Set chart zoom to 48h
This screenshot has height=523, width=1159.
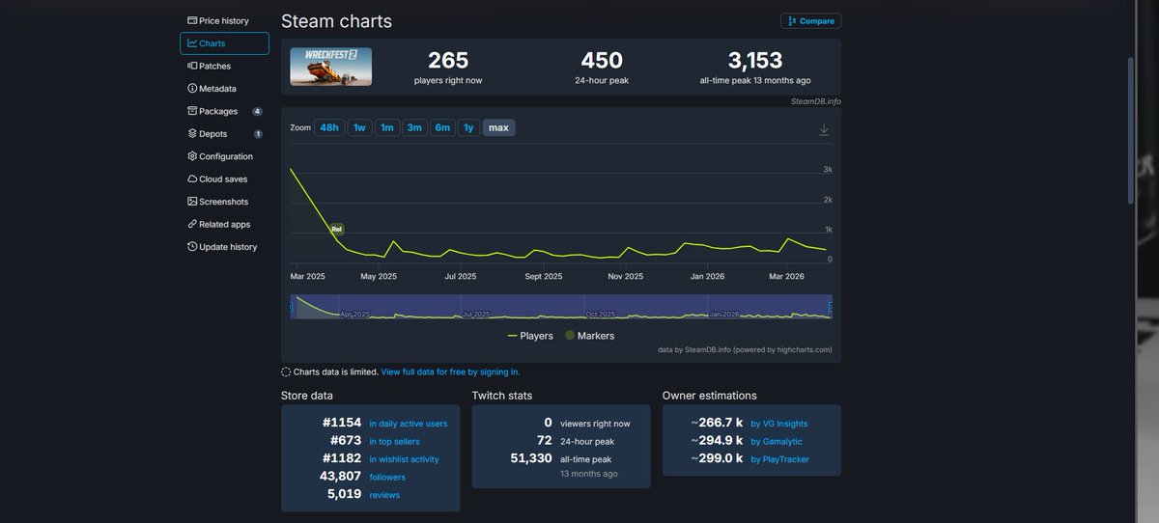(329, 127)
